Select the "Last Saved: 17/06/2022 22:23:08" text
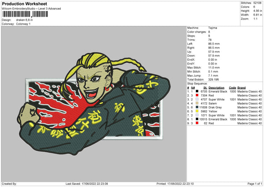The height and width of the screenshot is (187, 264). (x=87, y=183)
